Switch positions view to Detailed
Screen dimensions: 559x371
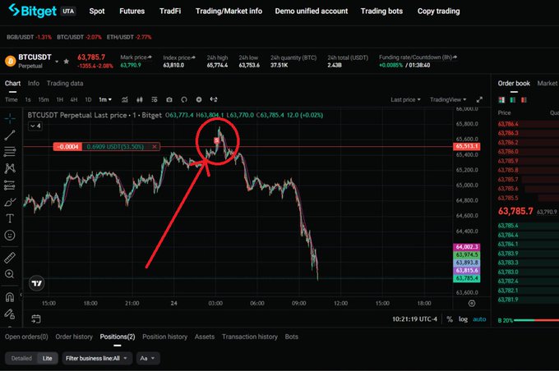coord(21,358)
